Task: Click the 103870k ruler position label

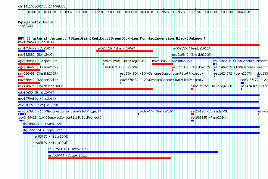Action: click(34, 12)
